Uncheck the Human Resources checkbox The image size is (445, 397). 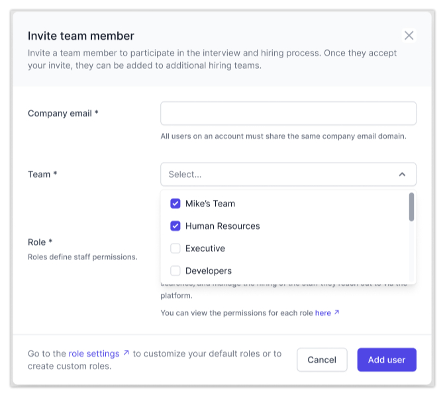coord(175,226)
